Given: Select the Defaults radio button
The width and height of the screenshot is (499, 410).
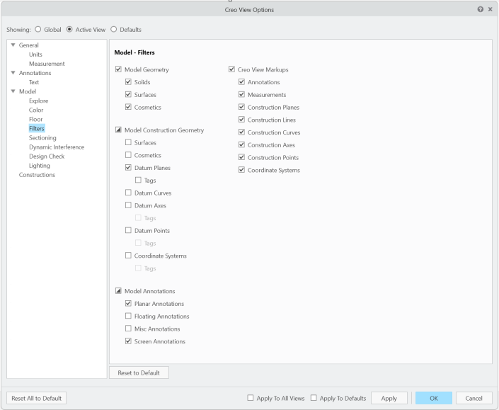Looking at the screenshot, I should pyautogui.click(x=114, y=29).
